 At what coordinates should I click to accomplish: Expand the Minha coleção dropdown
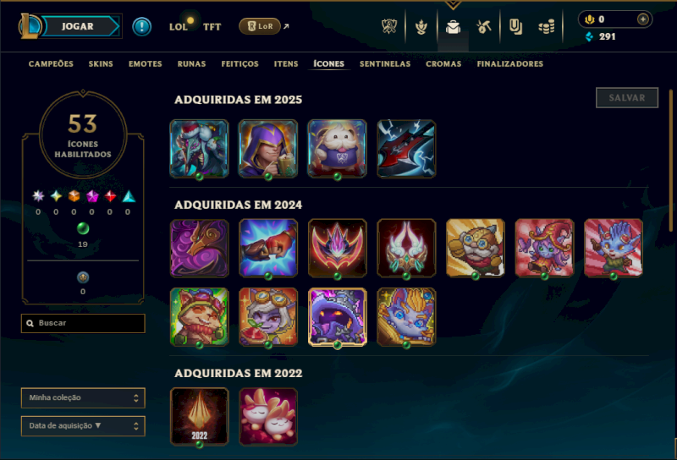(x=83, y=398)
